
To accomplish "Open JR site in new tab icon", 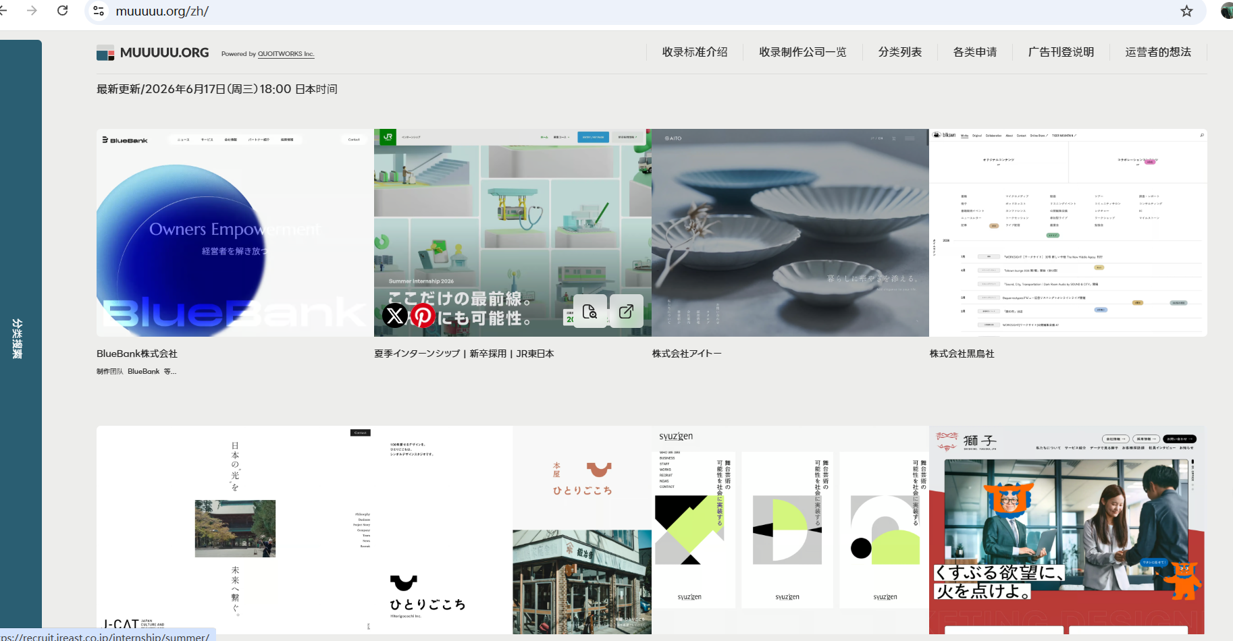I will click(626, 311).
